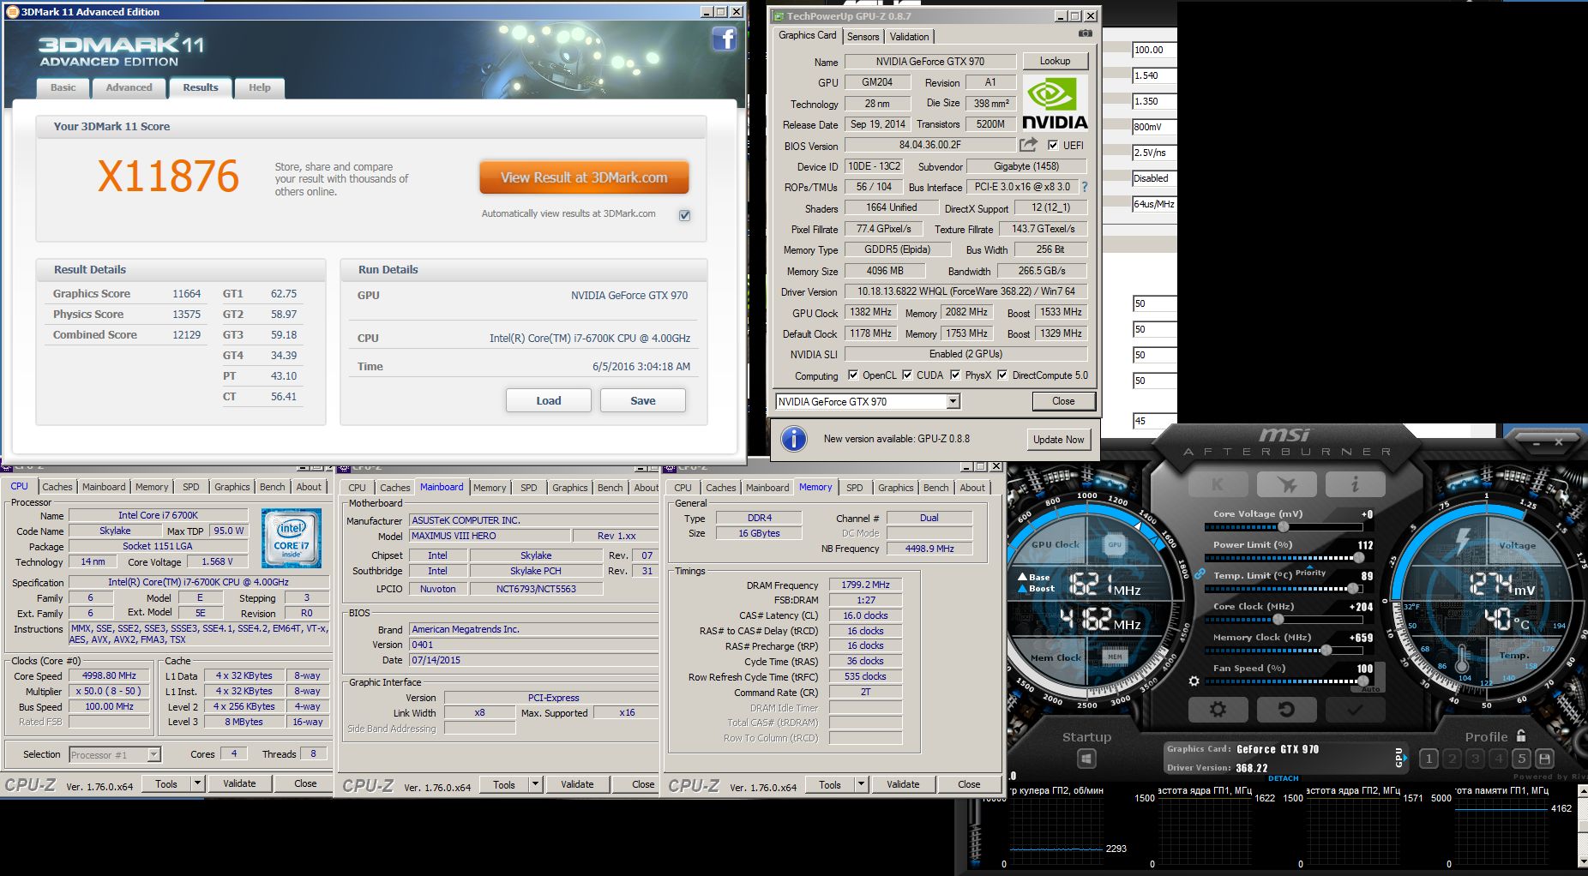Click View Result at 3DMark.com button
Image resolution: width=1588 pixels, height=876 pixels.
pos(584,177)
